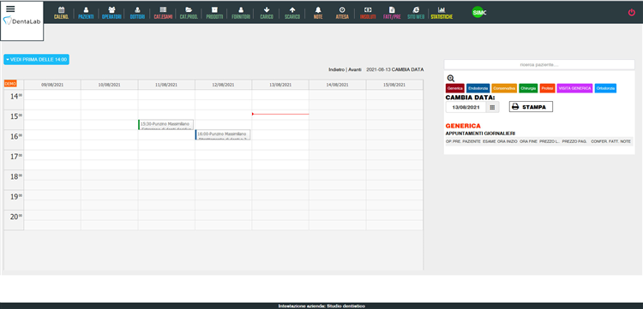Open the hamburger menu
This screenshot has width=643, height=309.
[x=10, y=9]
